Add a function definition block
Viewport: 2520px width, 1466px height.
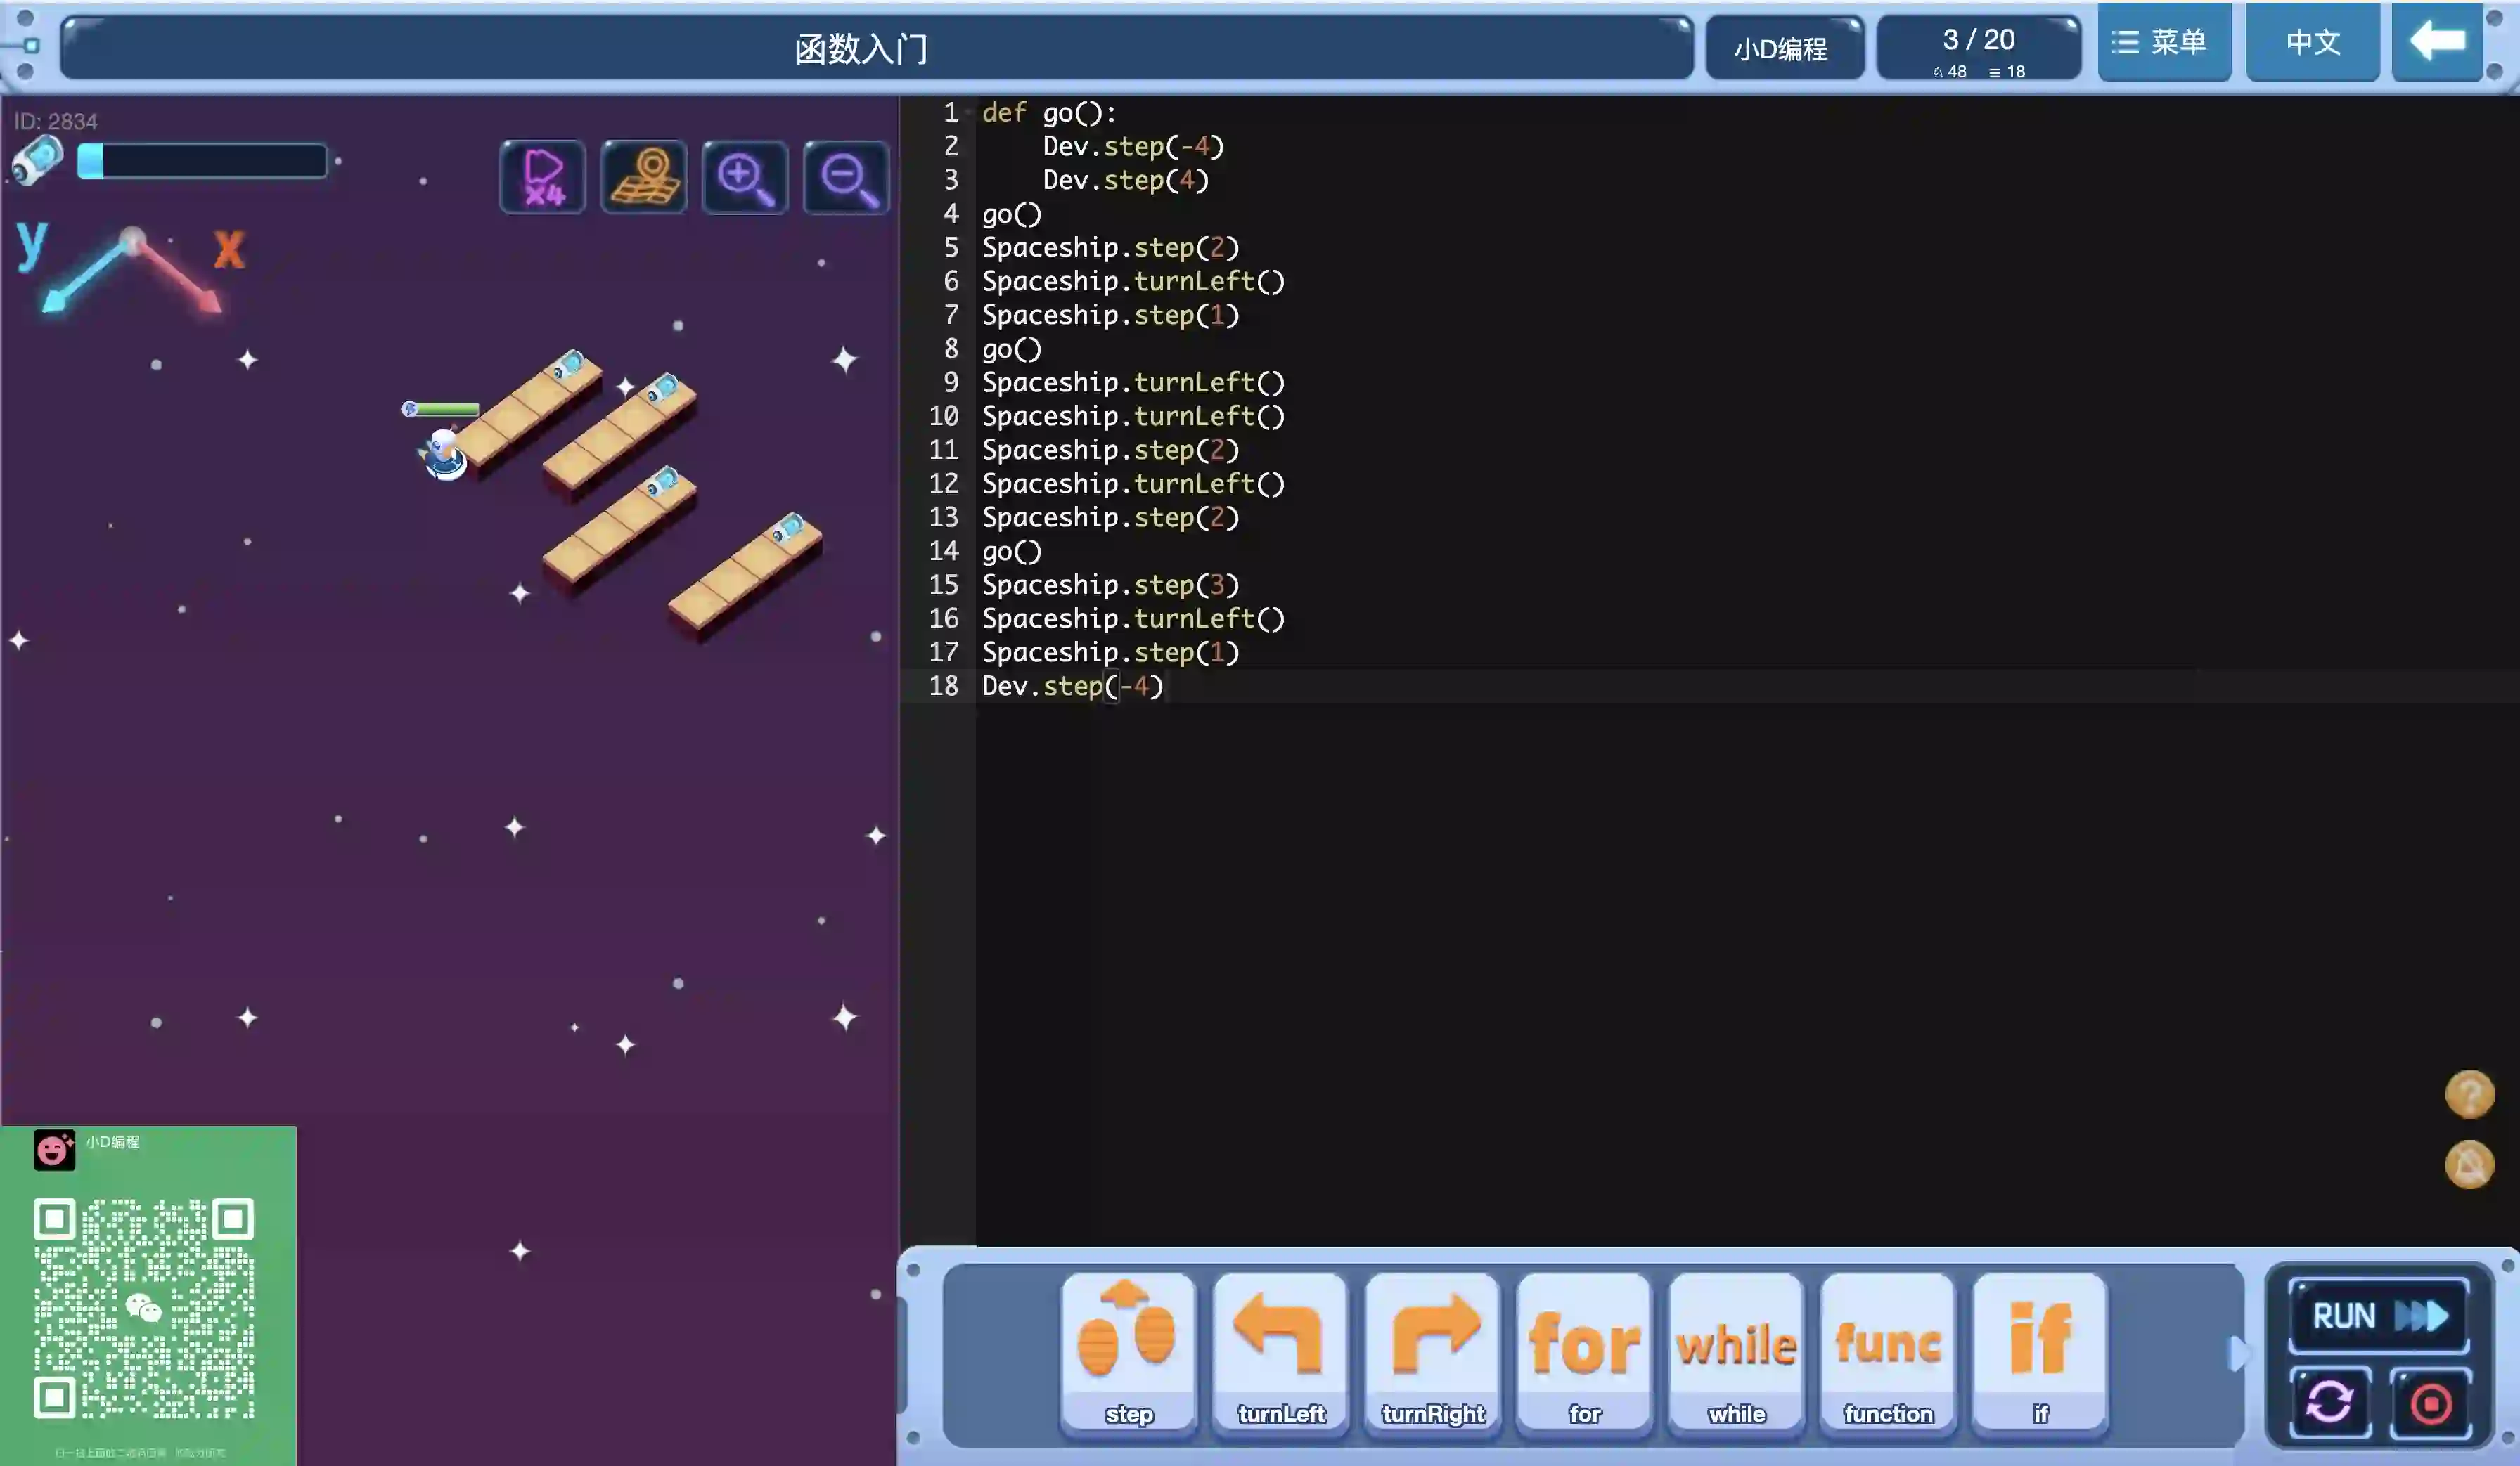tap(1888, 1351)
